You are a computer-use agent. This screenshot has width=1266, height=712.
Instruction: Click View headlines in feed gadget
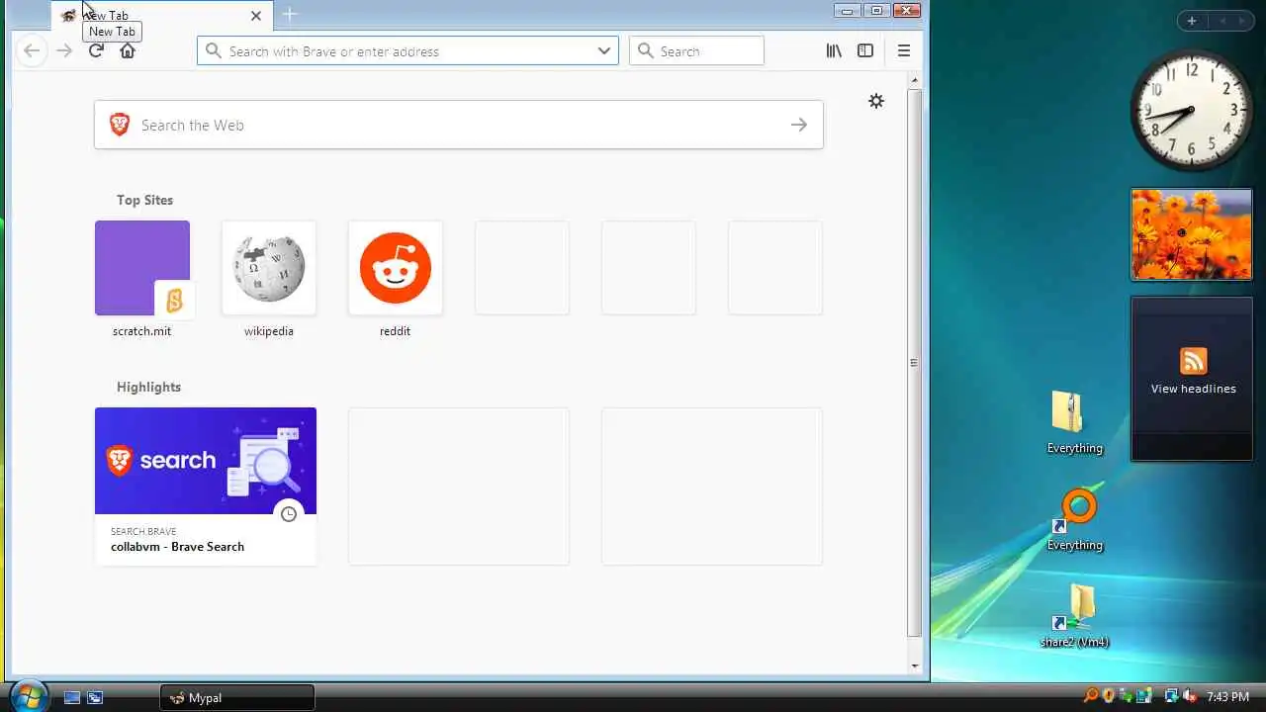pos(1193,389)
